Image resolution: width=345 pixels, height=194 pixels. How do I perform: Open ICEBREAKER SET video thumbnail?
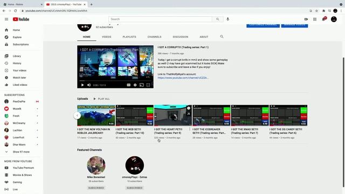pos(211,115)
